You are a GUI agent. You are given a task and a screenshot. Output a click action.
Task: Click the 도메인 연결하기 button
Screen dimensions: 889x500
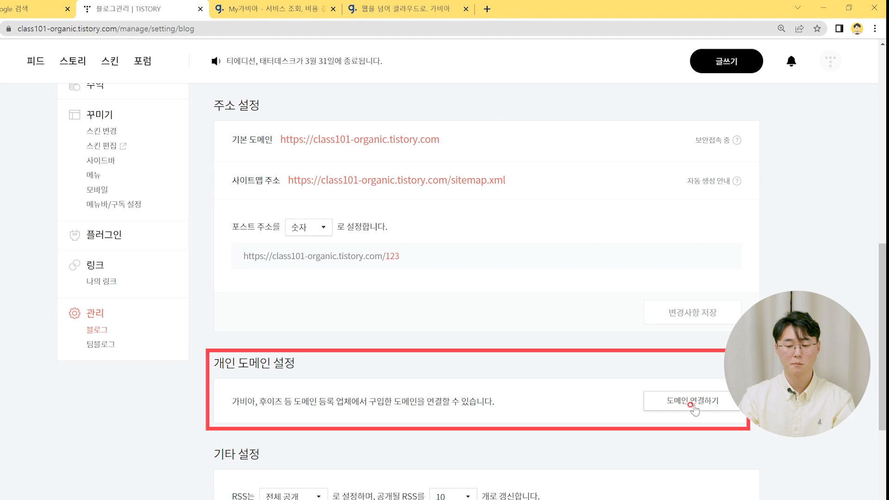point(692,401)
